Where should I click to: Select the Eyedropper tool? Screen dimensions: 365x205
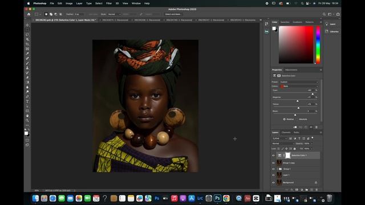(x=27, y=54)
